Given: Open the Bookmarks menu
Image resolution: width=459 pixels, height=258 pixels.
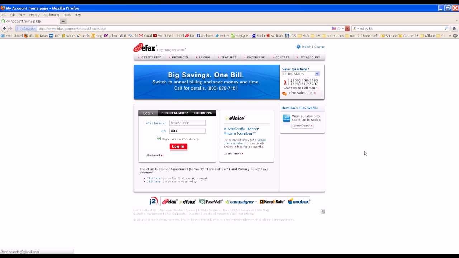Looking at the screenshot, I should tap(52, 15).
